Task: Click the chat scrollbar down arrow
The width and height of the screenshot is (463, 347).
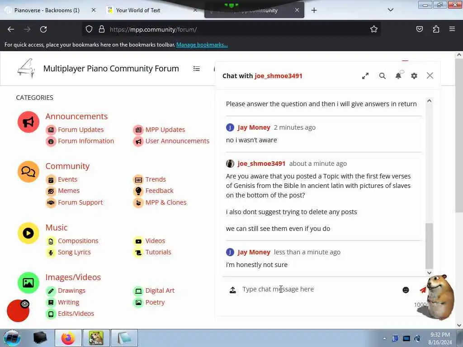Action: pos(430,273)
